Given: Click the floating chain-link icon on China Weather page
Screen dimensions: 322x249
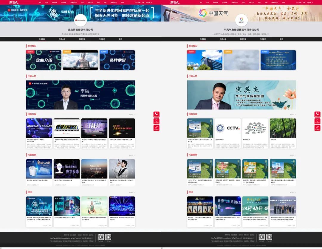Looking at the screenshot, I should tap(317, 128).
